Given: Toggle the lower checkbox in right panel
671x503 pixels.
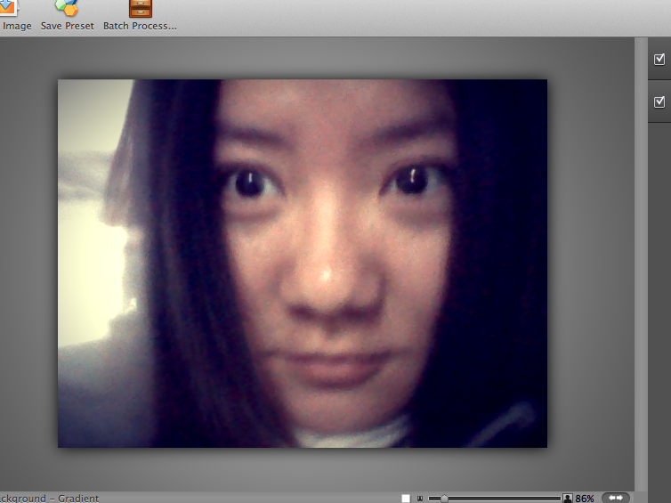Looking at the screenshot, I should tap(659, 101).
